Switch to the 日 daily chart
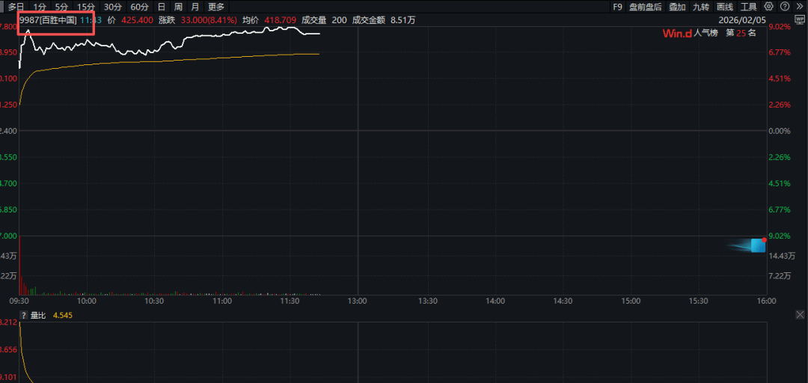This screenshot has height=383, width=808. point(161,7)
